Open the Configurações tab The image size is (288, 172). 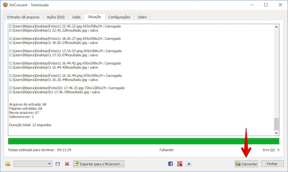119,17
